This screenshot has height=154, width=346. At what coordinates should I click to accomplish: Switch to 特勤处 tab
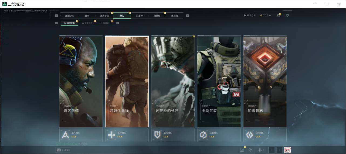[157, 16]
